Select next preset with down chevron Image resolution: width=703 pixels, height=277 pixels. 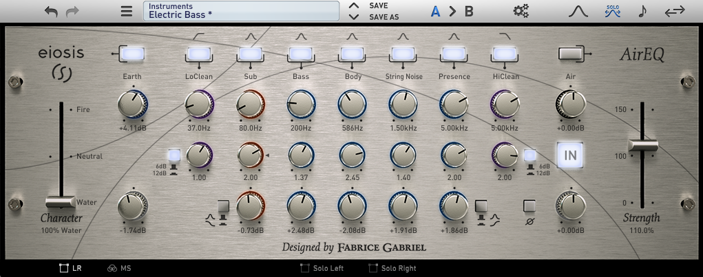click(354, 17)
